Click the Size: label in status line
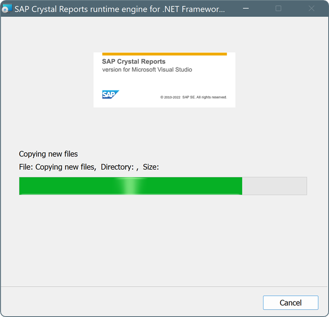 coord(151,167)
